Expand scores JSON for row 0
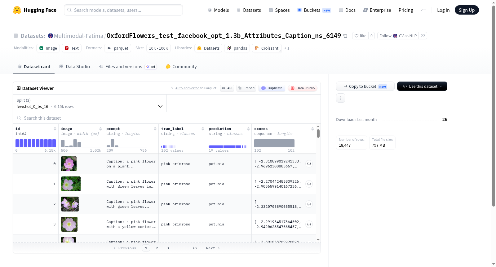 pos(309,164)
